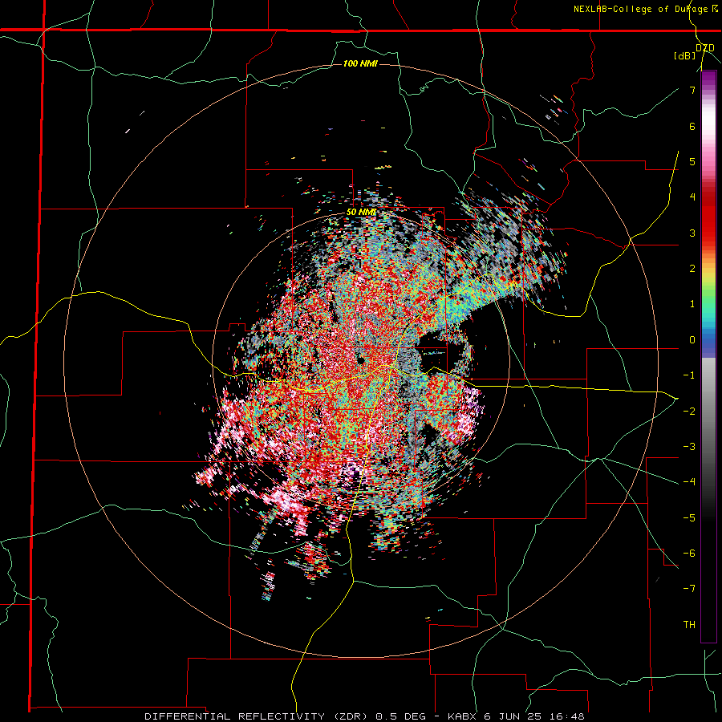
Task: Click the -3 dB scale label
Action: (x=689, y=447)
